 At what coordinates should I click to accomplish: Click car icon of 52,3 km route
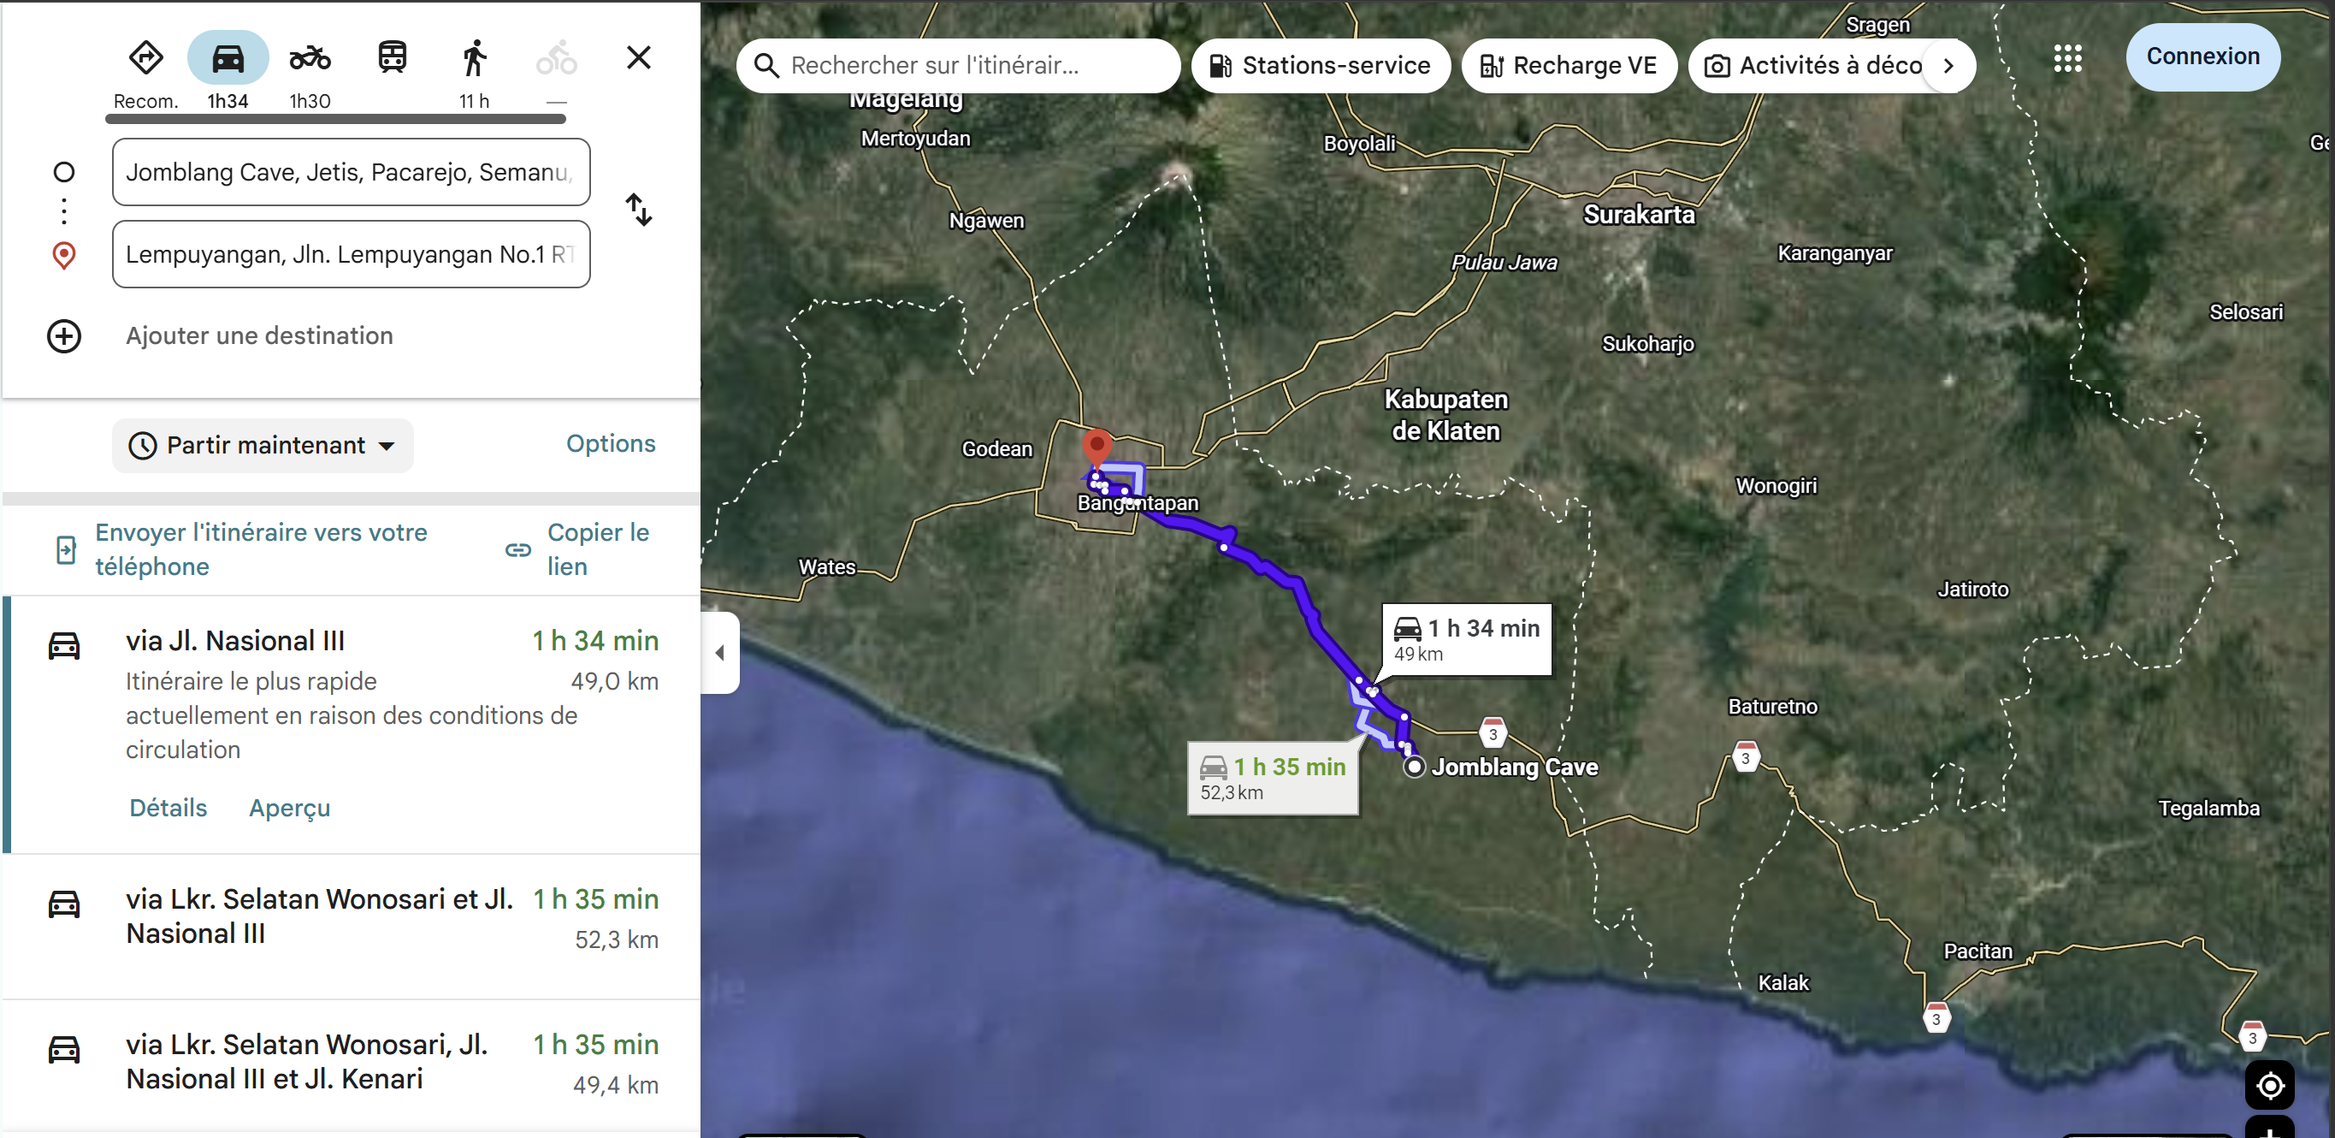[x=63, y=904]
